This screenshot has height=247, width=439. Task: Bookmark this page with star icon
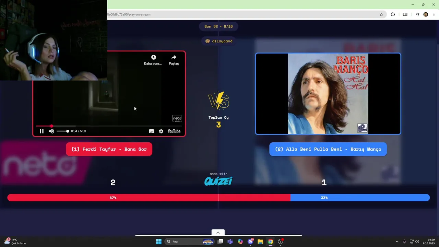(381, 14)
